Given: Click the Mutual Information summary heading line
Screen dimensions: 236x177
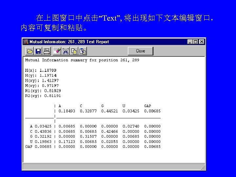Looking at the screenshot, I should 82,60.
